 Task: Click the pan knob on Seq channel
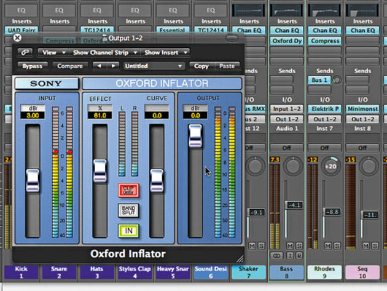[x=369, y=166]
